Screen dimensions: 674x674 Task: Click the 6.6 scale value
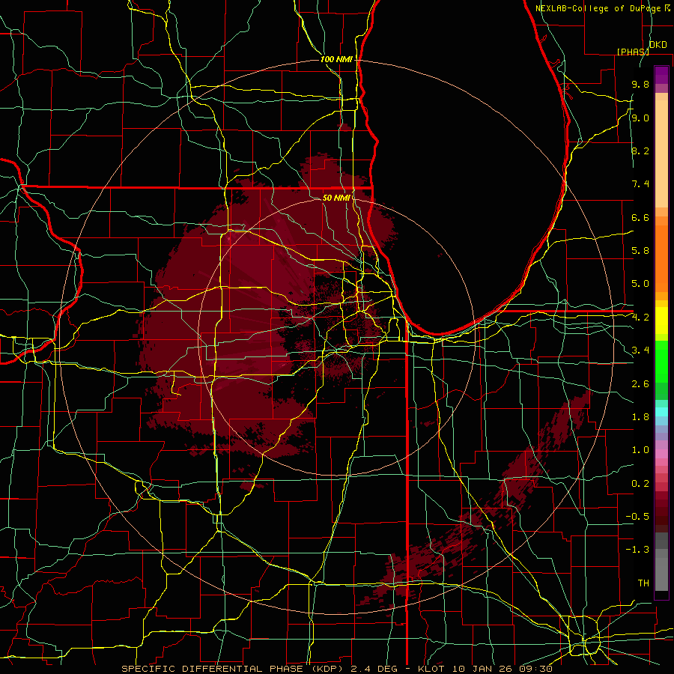coord(640,217)
